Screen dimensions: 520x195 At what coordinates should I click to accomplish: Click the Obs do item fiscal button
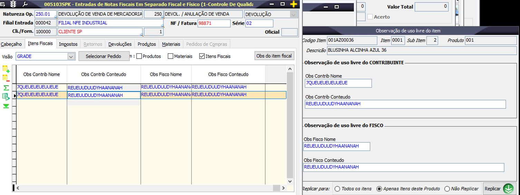(x=274, y=56)
